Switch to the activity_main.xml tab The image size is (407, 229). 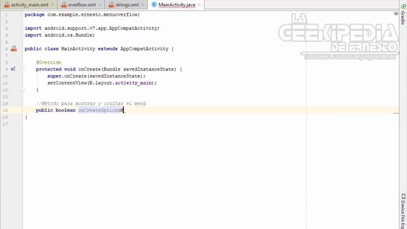point(27,4)
